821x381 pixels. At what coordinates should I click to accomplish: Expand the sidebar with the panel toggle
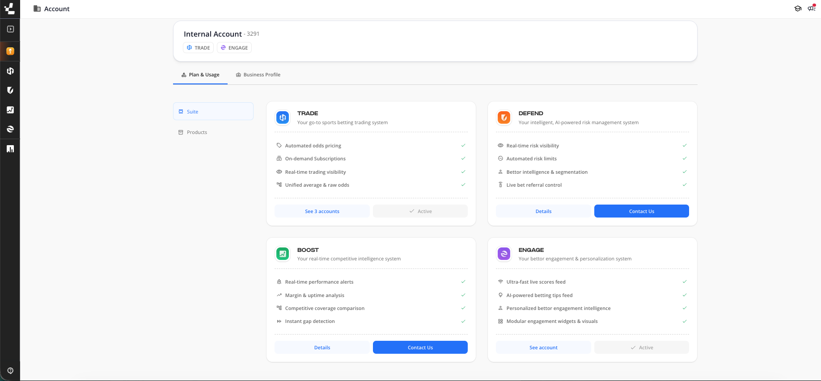coord(10,29)
